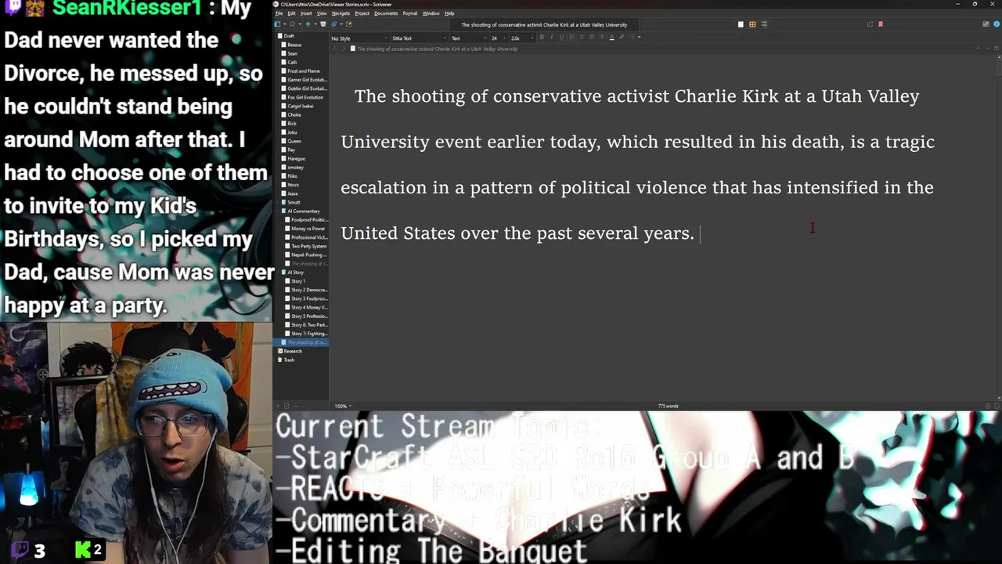
Task: Switch to Outliner view mode
Action: point(764,24)
